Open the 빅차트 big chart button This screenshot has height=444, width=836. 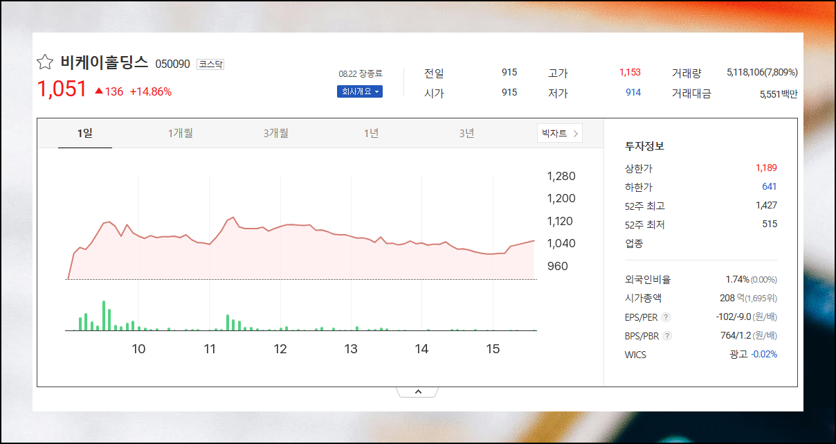[x=560, y=133]
